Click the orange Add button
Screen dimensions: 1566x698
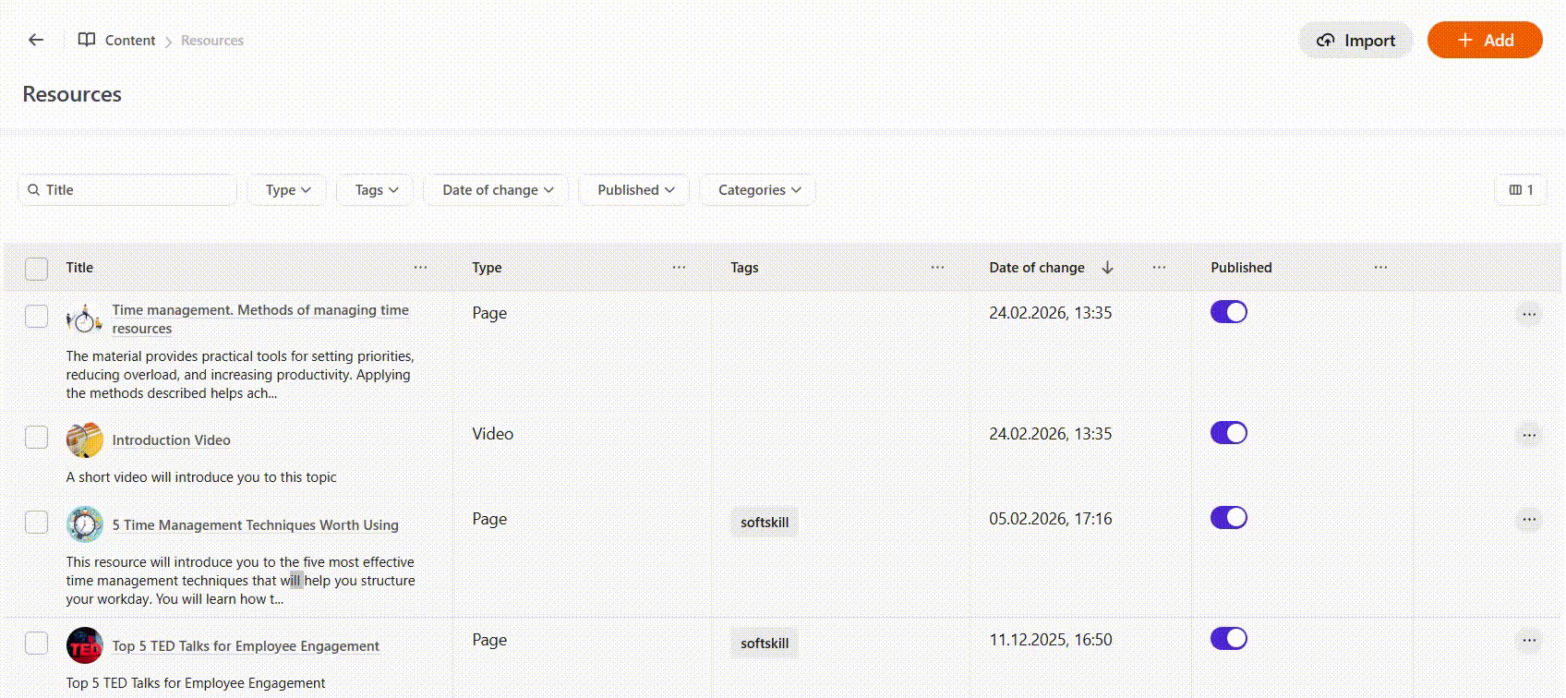pyautogui.click(x=1484, y=41)
